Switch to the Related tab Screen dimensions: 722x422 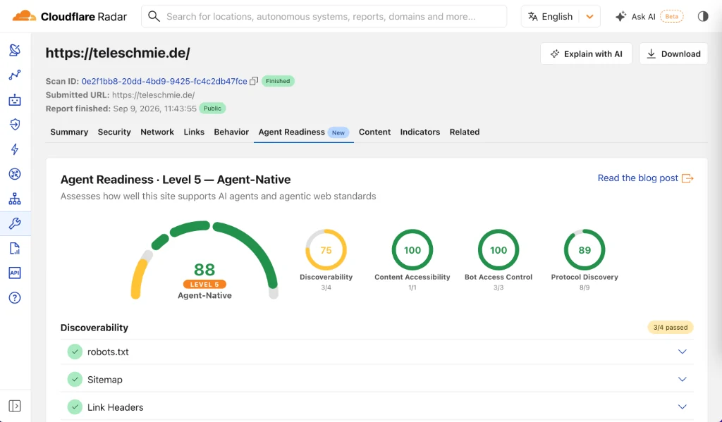pyautogui.click(x=465, y=132)
